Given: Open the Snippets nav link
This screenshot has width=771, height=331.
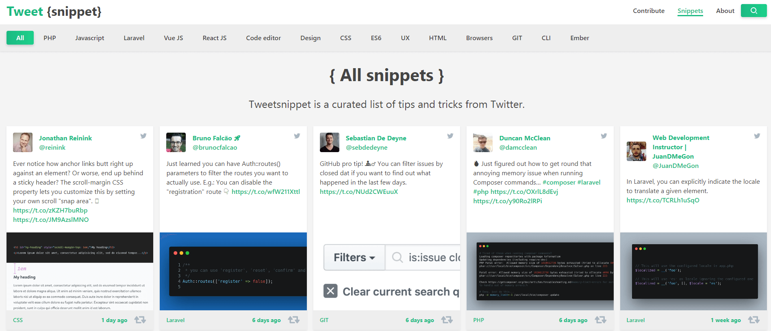Looking at the screenshot, I should (690, 11).
